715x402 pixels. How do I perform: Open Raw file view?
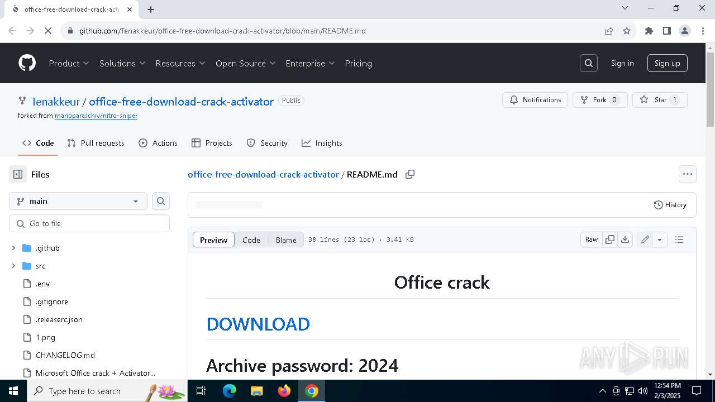(x=592, y=240)
